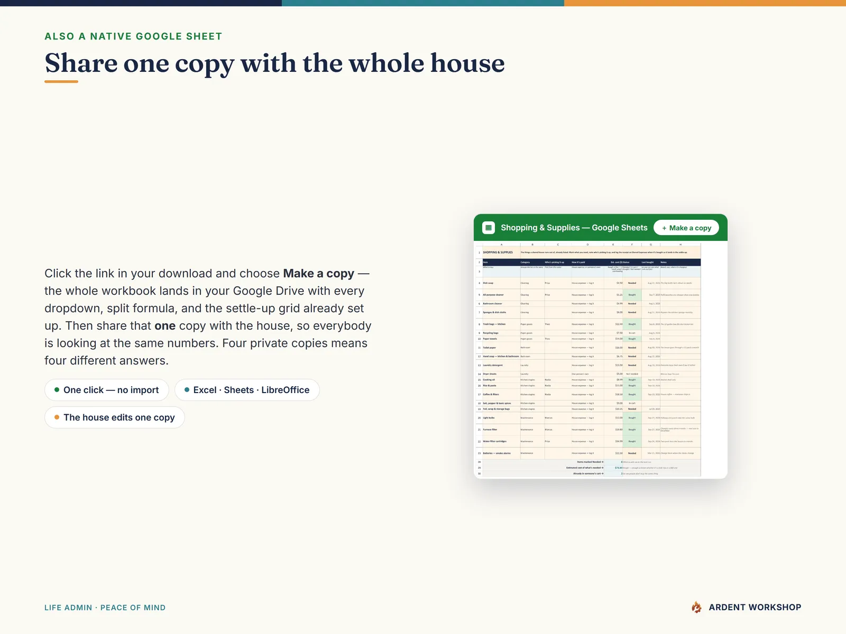Click the 'Water filter cartridges' item cell
This screenshot has height=634, width=846.
pos(501,442)
